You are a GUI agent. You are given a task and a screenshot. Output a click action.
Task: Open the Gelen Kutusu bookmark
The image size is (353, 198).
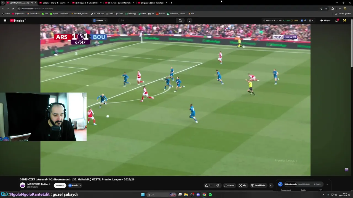pyautogui.click(x=33, y=13)
